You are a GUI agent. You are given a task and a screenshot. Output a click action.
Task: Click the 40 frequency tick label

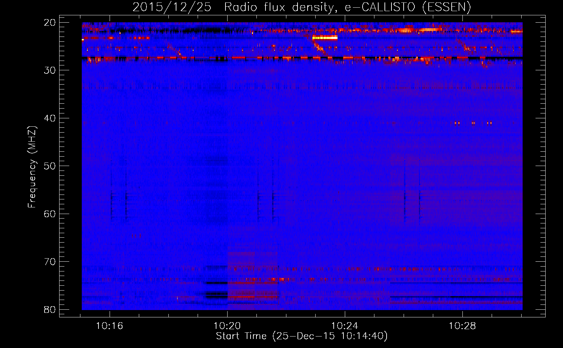pyautogui.click(x=50, y=118)
